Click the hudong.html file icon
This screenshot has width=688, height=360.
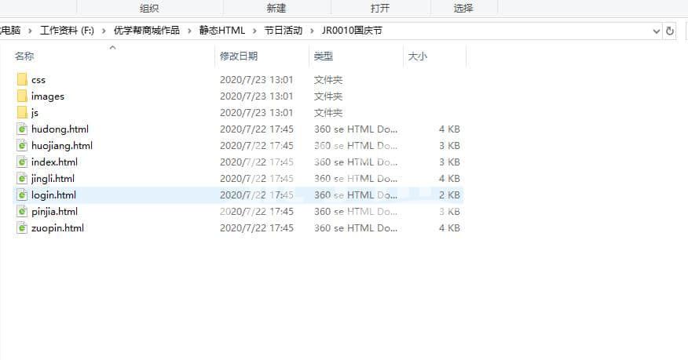22,129
